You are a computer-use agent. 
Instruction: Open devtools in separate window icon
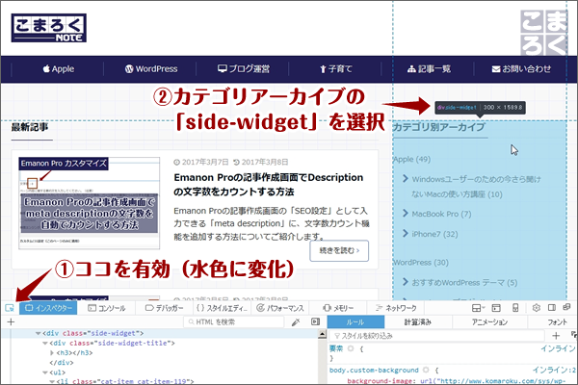(x=566, y=307)
